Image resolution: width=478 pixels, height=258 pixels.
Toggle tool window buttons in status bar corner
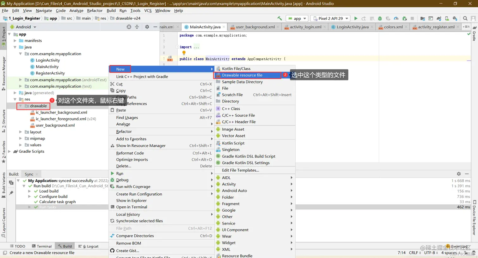click(5, 253)
